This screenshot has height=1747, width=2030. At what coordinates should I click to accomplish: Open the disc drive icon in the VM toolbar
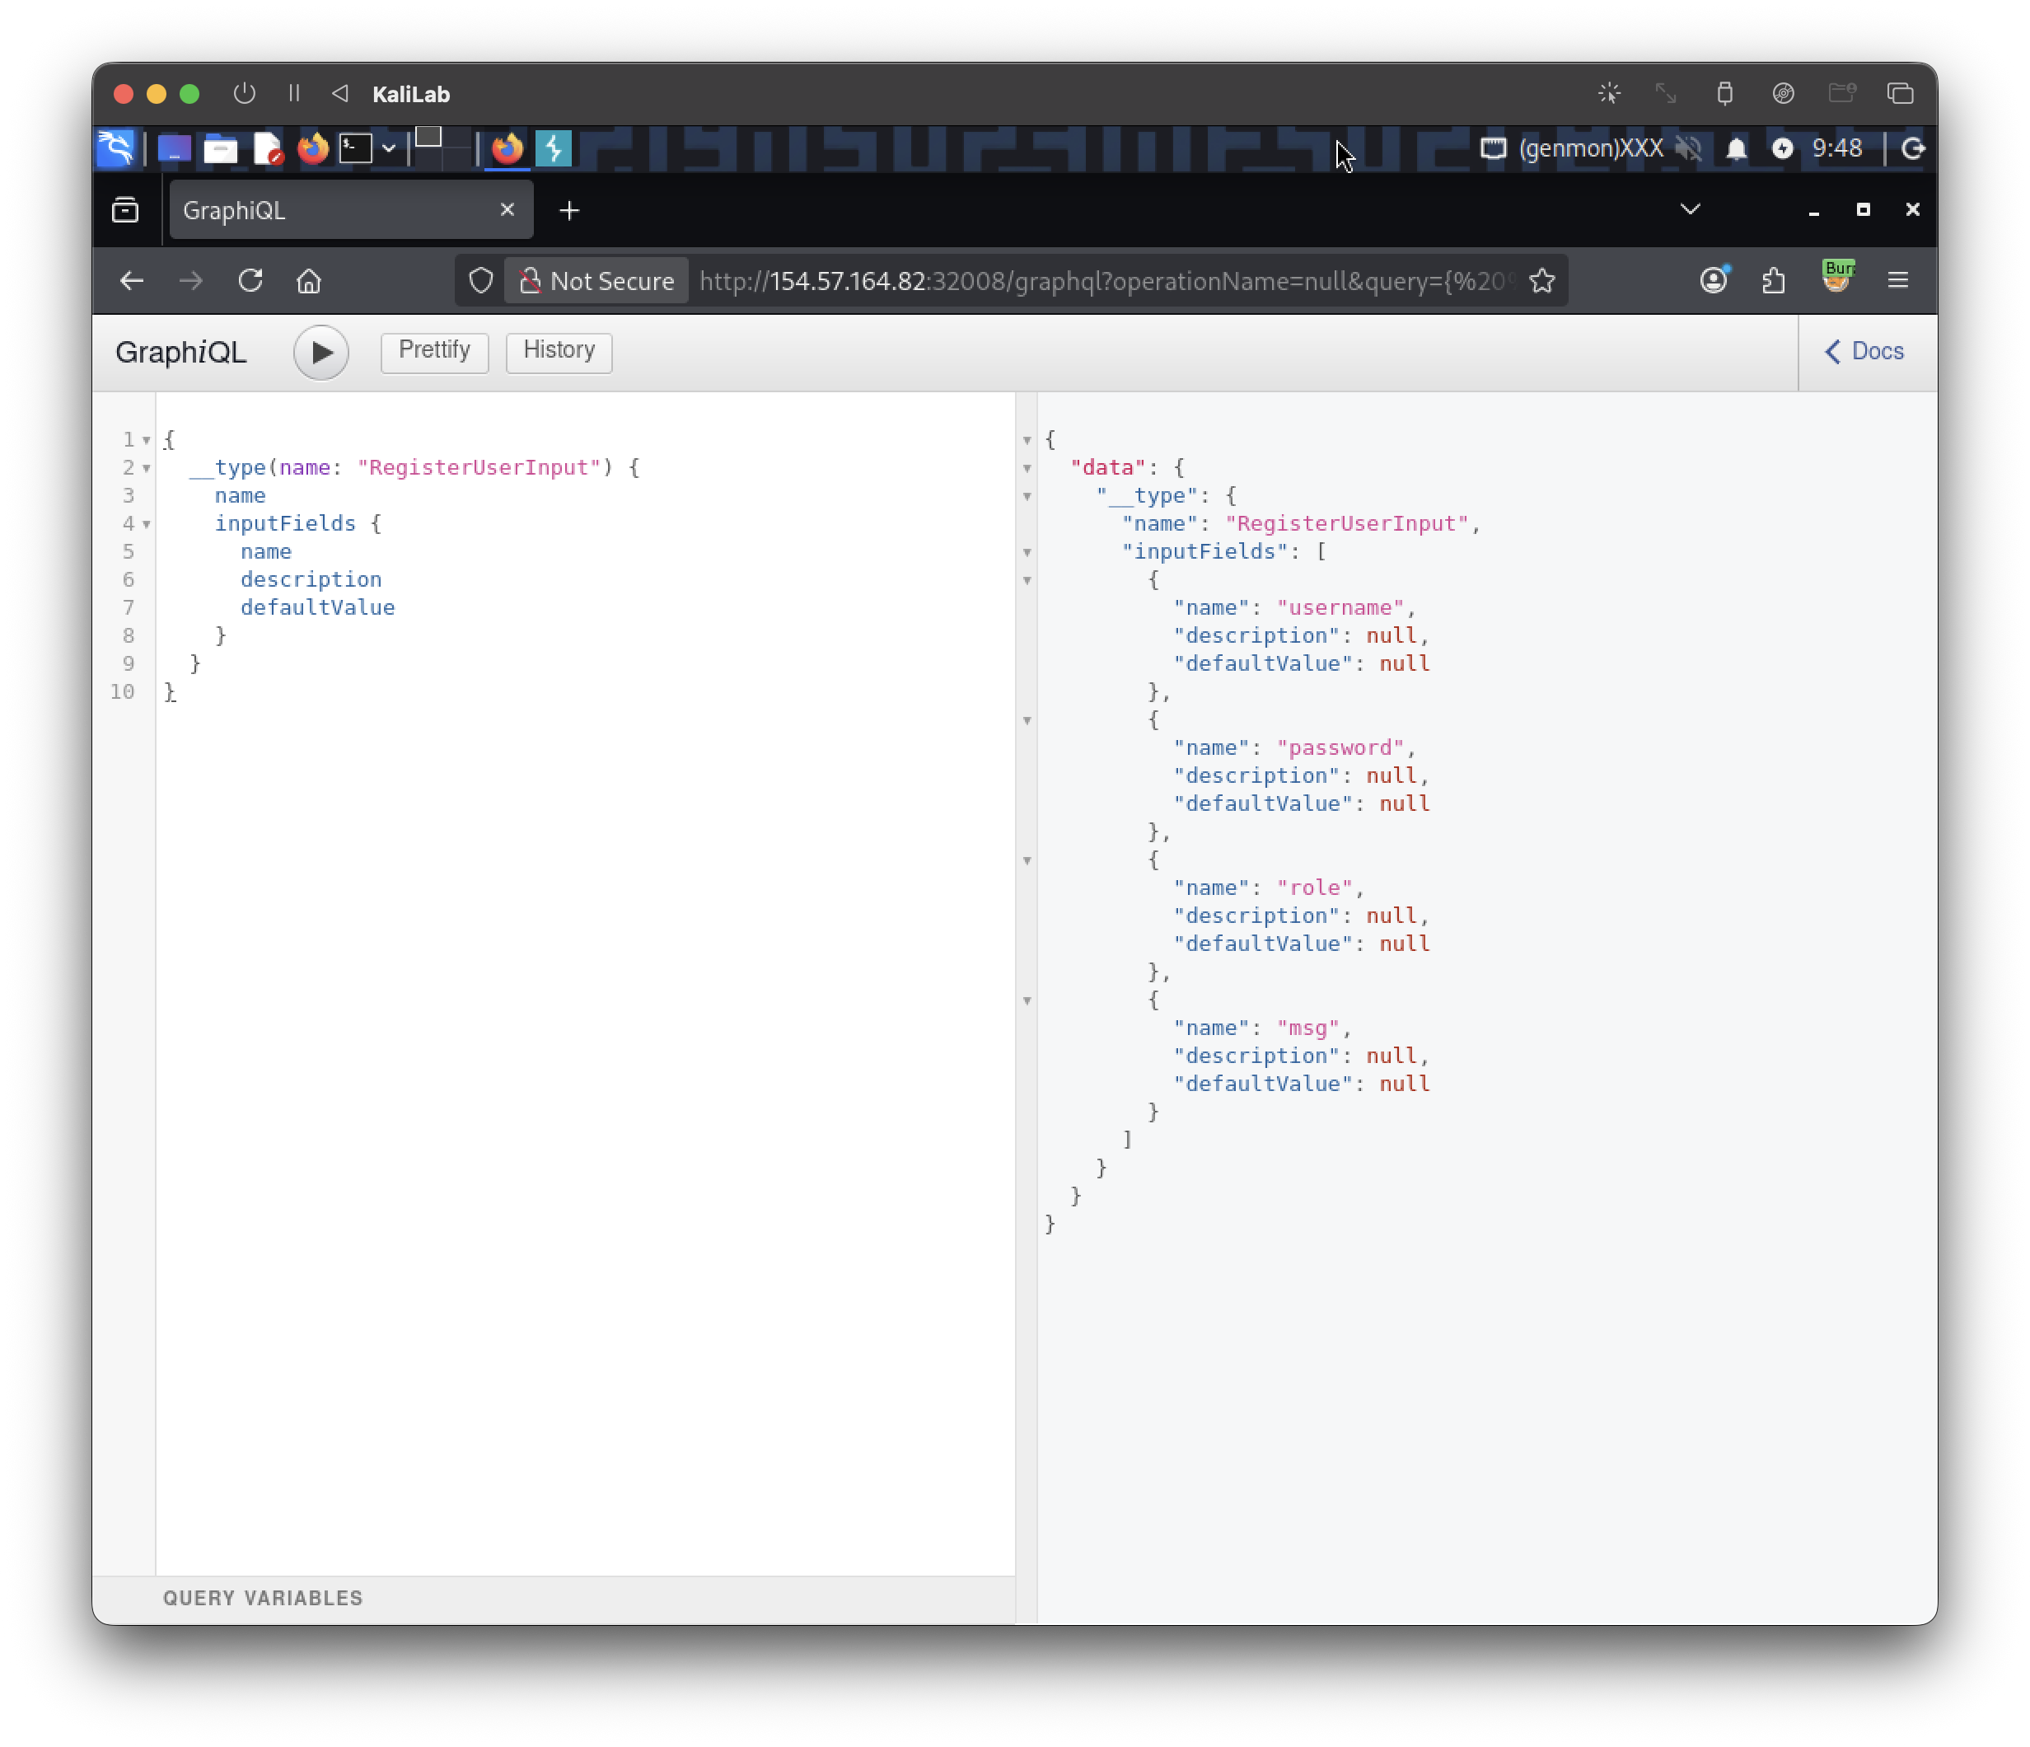pyautogui.click(x=1783, y=94)
